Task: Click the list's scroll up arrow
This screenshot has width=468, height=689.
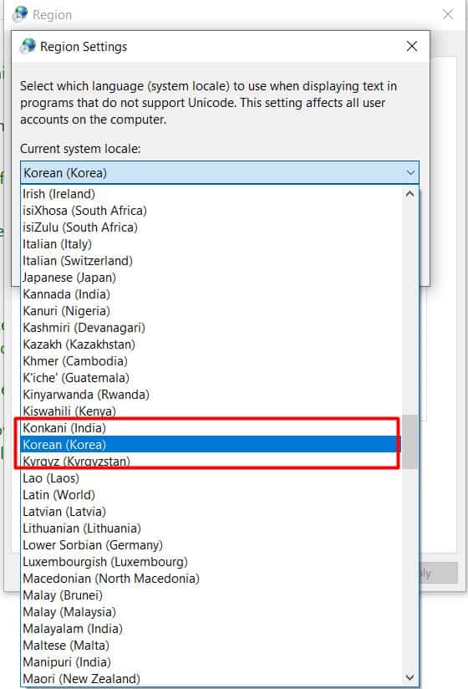Action: coord(409,194)
